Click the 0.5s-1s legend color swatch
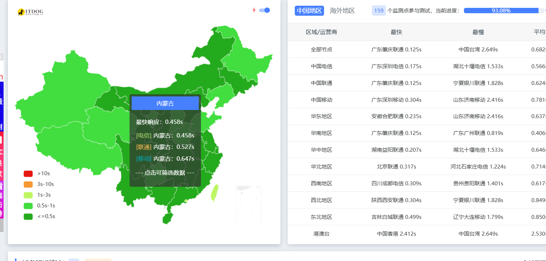Viewport: 546px width, 261px height. pos(28,206)
